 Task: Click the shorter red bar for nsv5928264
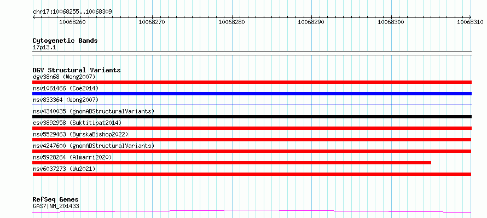[x=231, y=163]
